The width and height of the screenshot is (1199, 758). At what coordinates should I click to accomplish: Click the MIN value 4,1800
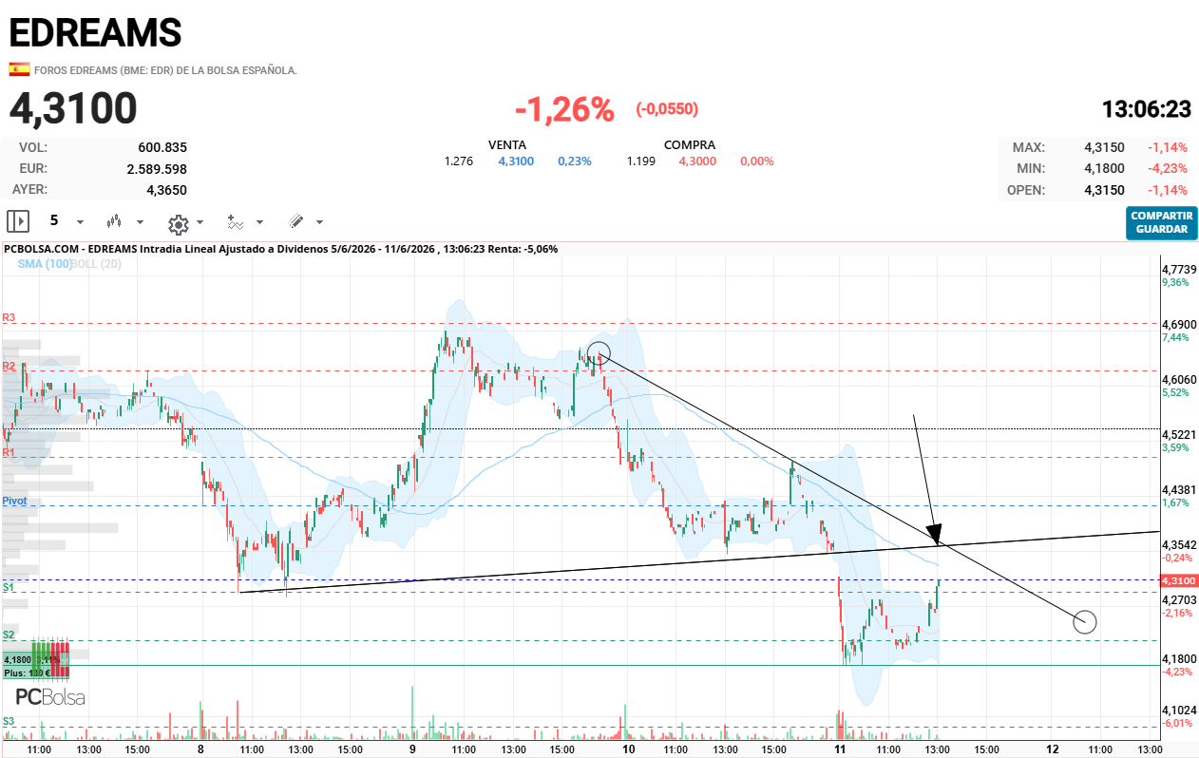pos(1104,168)
